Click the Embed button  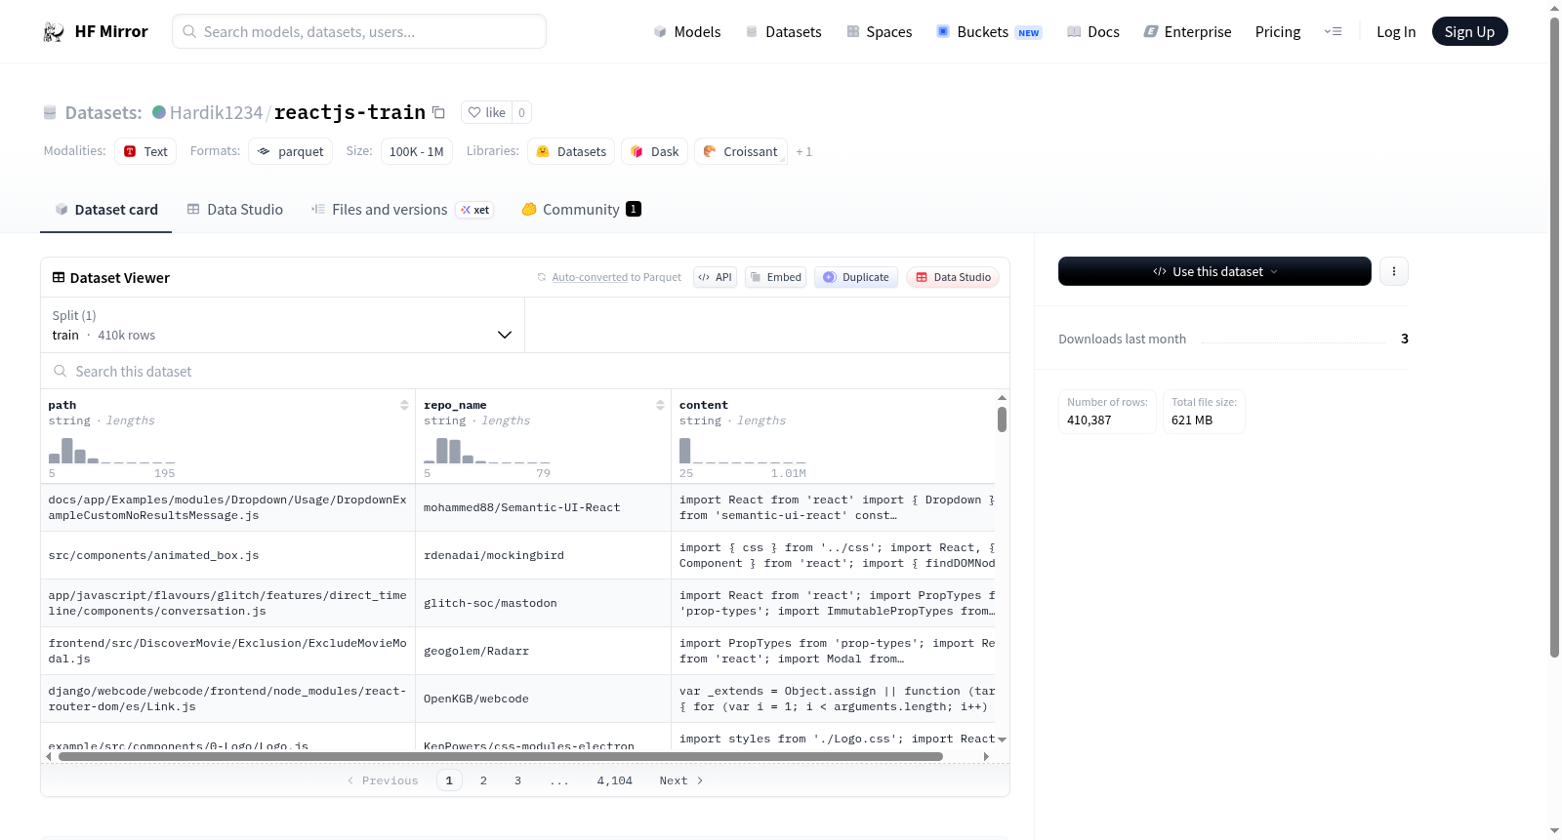[776, 277]
